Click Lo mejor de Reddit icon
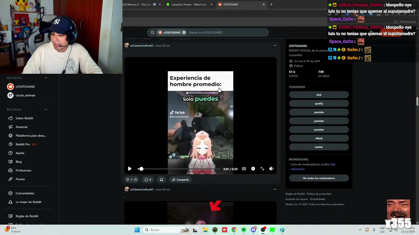The height and width of the screenshot is (235, 419). (10, 202)
